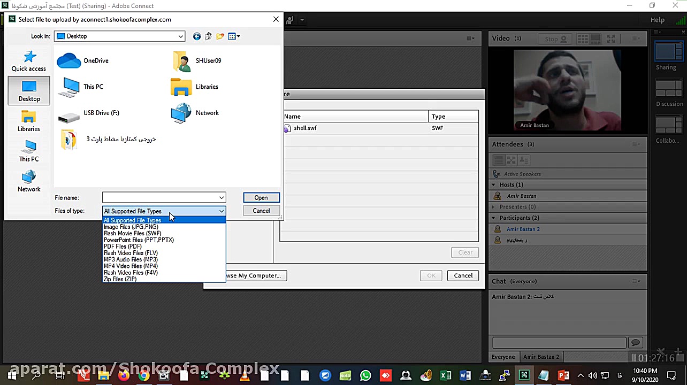
Task: Create a new folder in file dialog
Action: click(x=220, y=36)
